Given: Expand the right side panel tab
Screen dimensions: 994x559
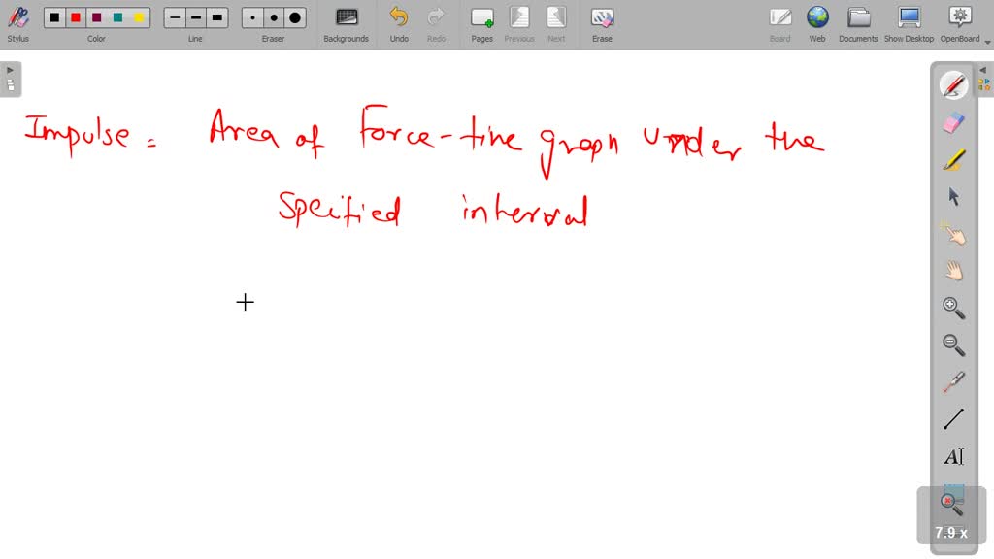Looking at the screenshot, I should coord(983,78).
